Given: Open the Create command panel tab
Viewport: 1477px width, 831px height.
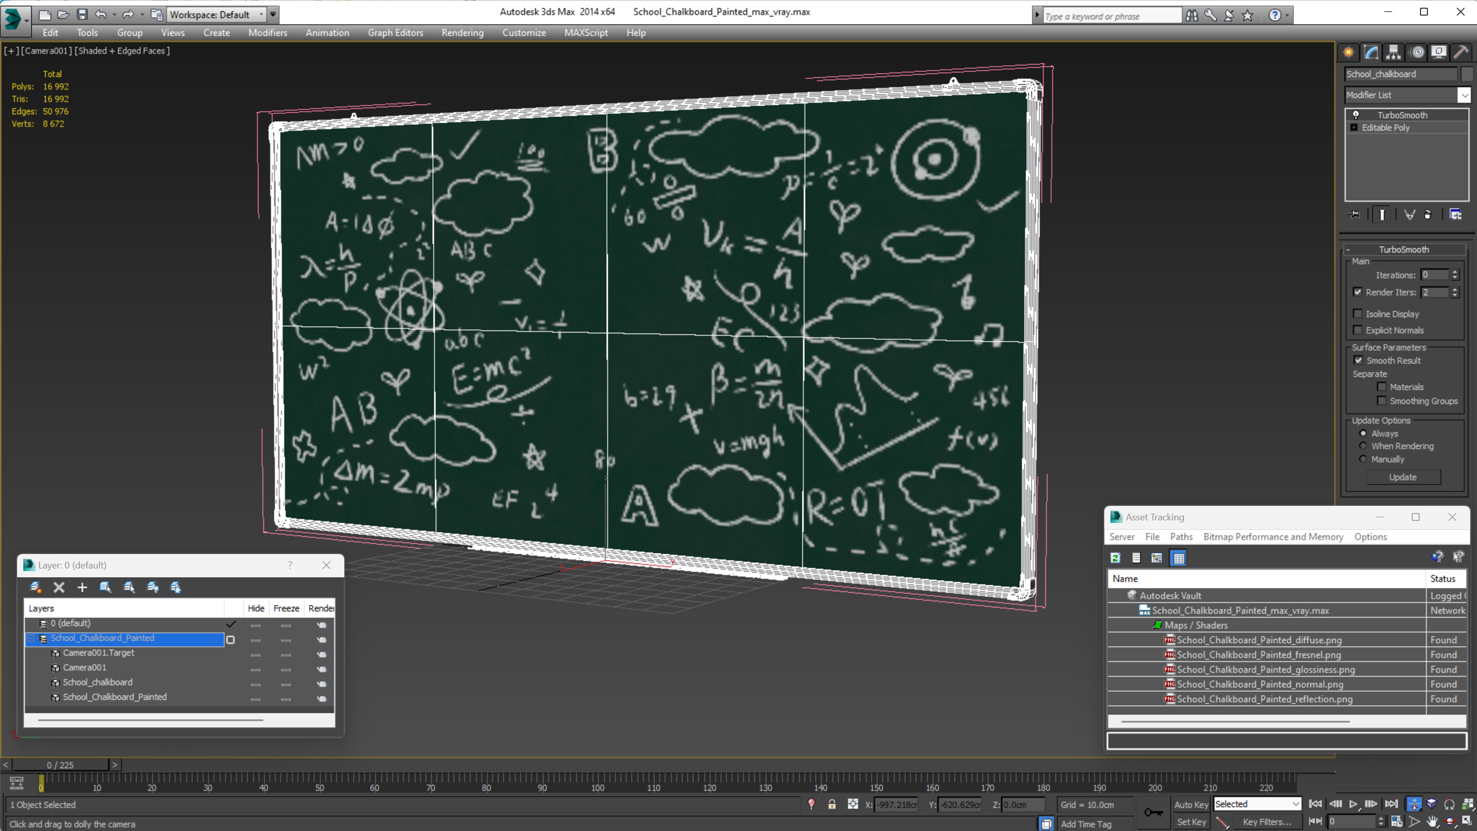Looking at the screenshot, I should pos(1349,52).
